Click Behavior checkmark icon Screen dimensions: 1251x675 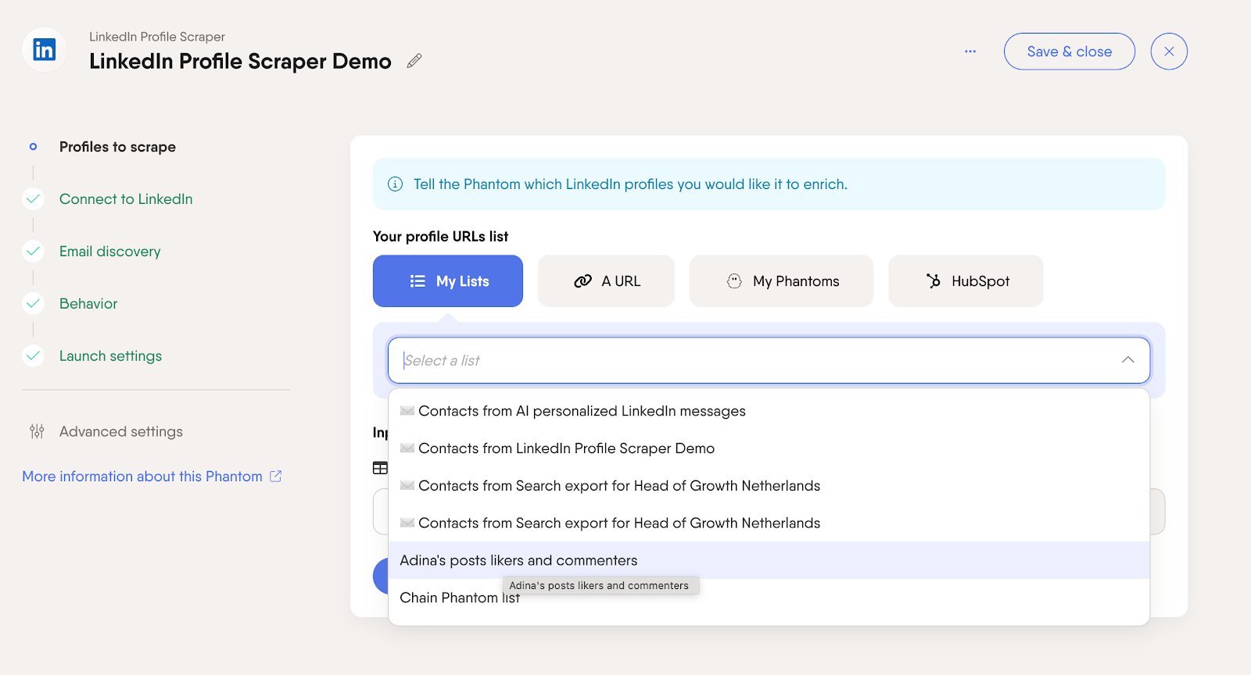[x=33, y=304]
